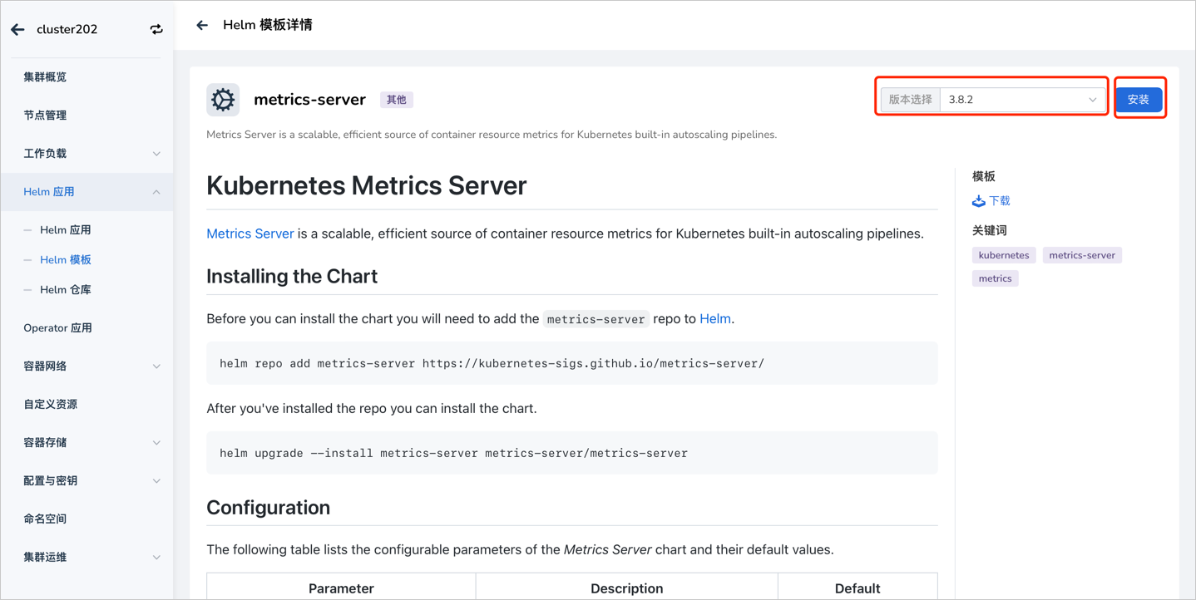This screenshot has height=600, width=1196.
Task: Click the switch cluster icon
Action: coord(156,30)
